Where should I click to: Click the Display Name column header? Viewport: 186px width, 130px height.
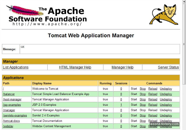click(x=65, y=83)
